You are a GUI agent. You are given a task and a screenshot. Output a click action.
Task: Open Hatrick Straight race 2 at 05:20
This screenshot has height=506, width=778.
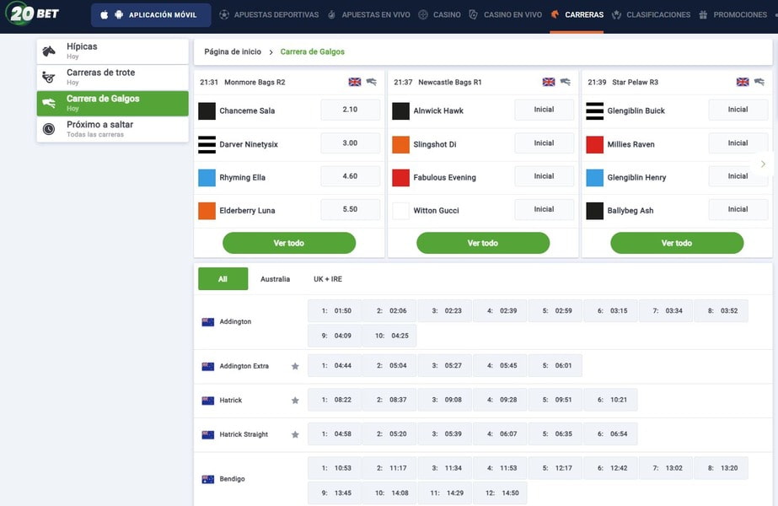[x=391, y=434]
